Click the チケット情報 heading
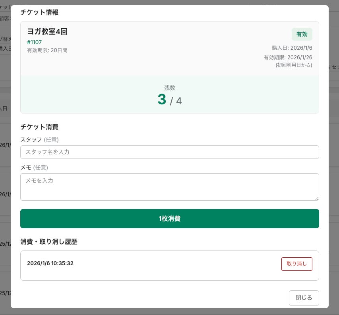 tap(39, 12)
